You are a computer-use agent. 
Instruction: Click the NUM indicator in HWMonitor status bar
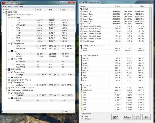point(64,112)
